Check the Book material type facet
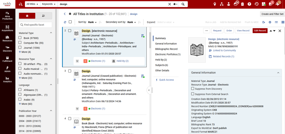Viewport: 285px width, 134px height. pos(20,38)
